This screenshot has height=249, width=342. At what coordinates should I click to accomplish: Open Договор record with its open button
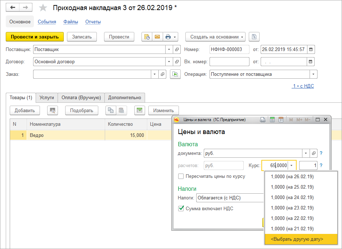click(x=177, y=61)
